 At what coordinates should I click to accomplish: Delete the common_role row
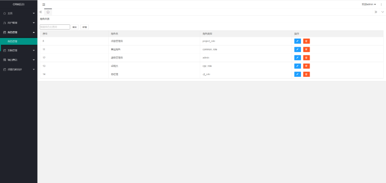pyautogui.click(x=307, y=50)
